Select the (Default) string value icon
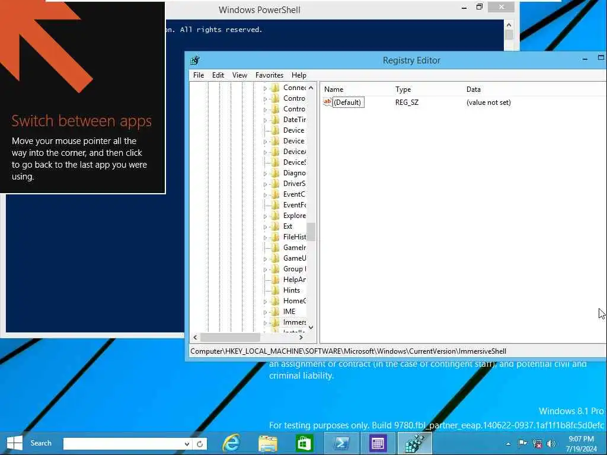The image size is (607, 455). click(327, 102)
